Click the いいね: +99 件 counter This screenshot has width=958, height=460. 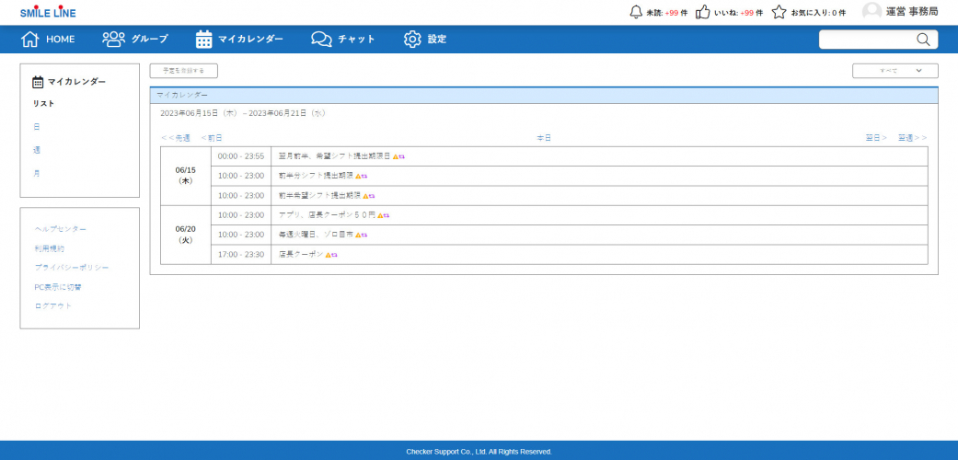click(739, 13)
